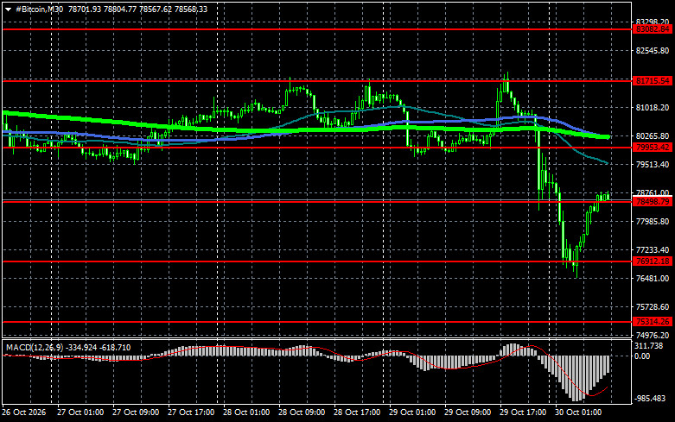This screenshot has width=675, height=422.
Task: Click the 75728.60 price scale value
Action: coord(653,307)
